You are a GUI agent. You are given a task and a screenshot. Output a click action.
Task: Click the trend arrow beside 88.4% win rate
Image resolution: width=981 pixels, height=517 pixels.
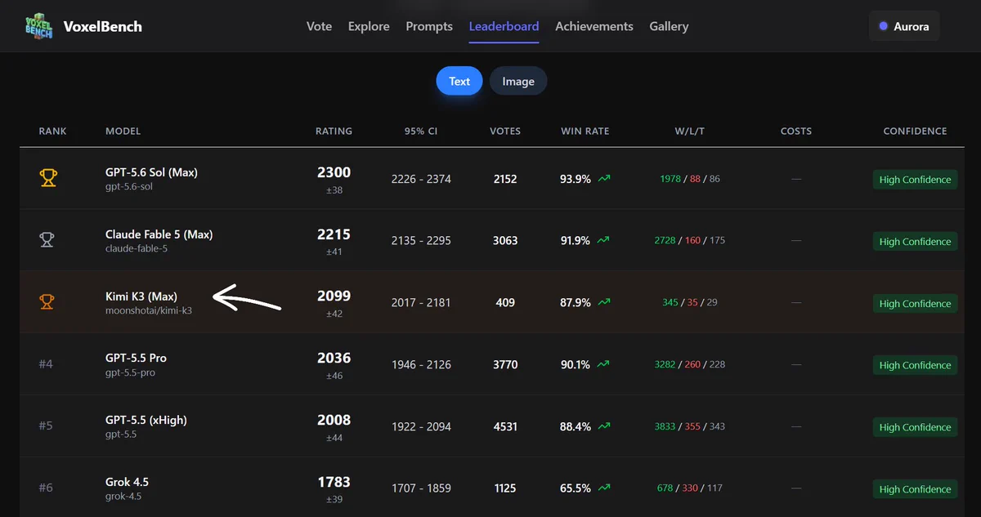coord(603,426)
